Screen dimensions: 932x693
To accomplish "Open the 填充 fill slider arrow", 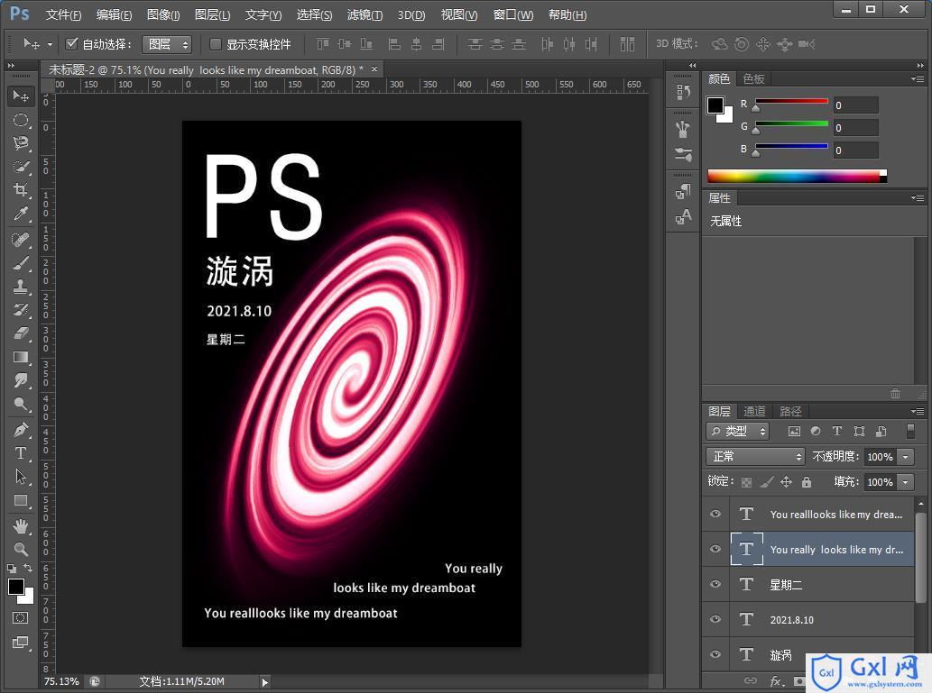I will [905, 481].
